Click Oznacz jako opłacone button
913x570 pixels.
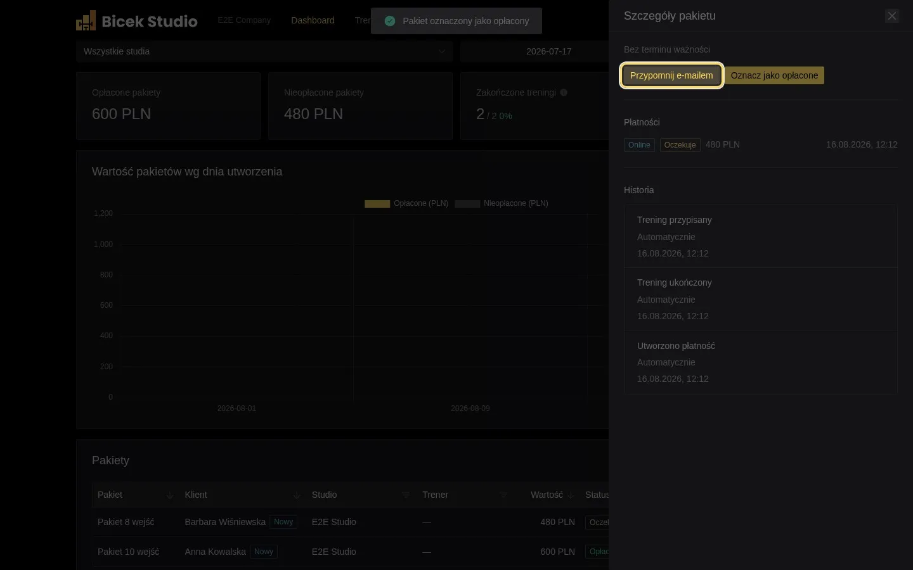[x=774, y=75]
